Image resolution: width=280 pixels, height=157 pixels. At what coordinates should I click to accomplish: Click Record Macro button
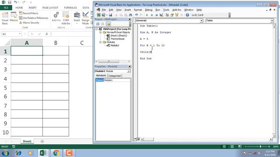coord(29,14)
